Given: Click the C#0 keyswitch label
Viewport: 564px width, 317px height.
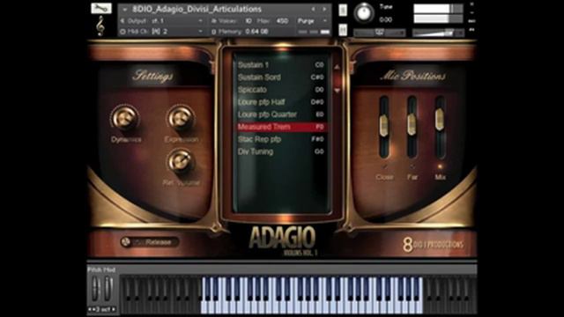Looking at the screenshot, I should (x=317, y=77).
